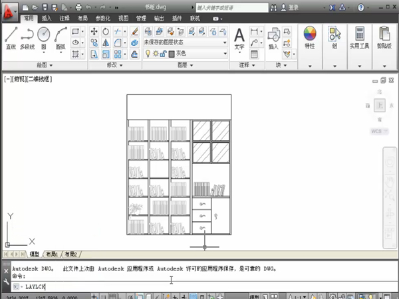This screenshot has height=299, width=399.
Task: Click the Leader annotation tool
Action: [x=254, y=43]
